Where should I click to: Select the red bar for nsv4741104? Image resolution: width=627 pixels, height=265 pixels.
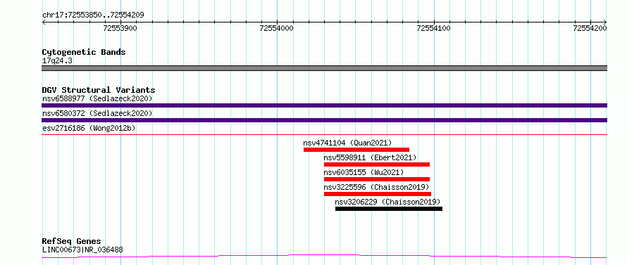(x=356, y=150)
